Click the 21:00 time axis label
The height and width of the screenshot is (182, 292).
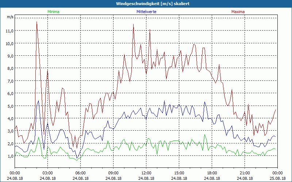245,173
